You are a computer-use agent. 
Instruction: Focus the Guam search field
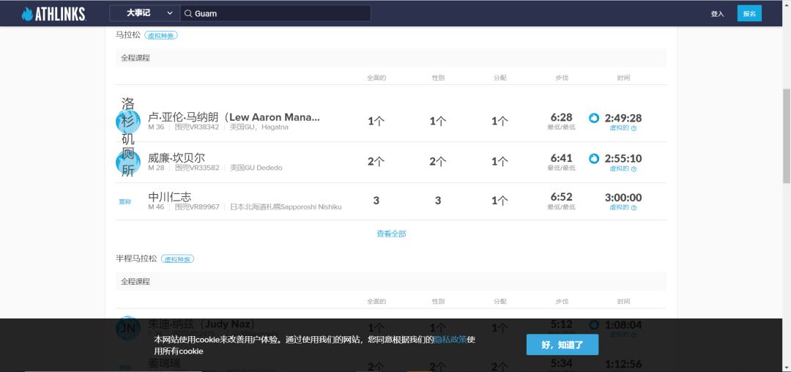pyautogui.click(x=275, y=13)
